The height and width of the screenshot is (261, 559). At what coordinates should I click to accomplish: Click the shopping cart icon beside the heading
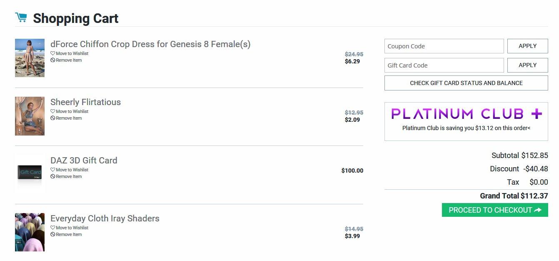(x=21, y=18)
